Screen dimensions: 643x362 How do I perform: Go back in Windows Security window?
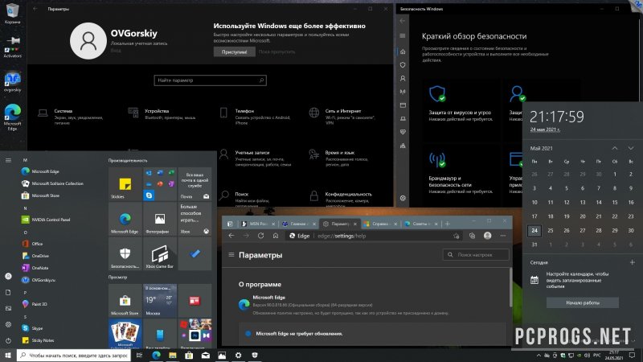click(x=403, y=21)
